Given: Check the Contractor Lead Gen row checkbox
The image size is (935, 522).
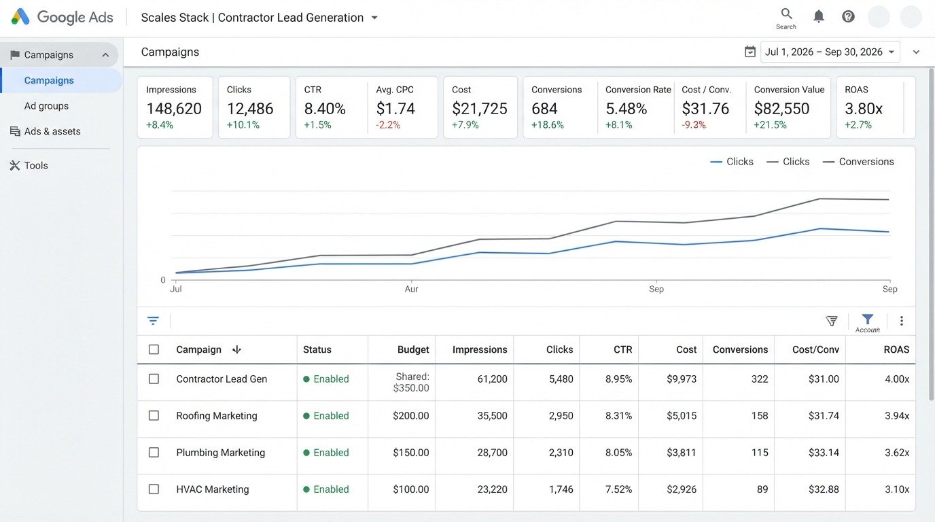Looking at the screenshot, I should pos(154,379).
